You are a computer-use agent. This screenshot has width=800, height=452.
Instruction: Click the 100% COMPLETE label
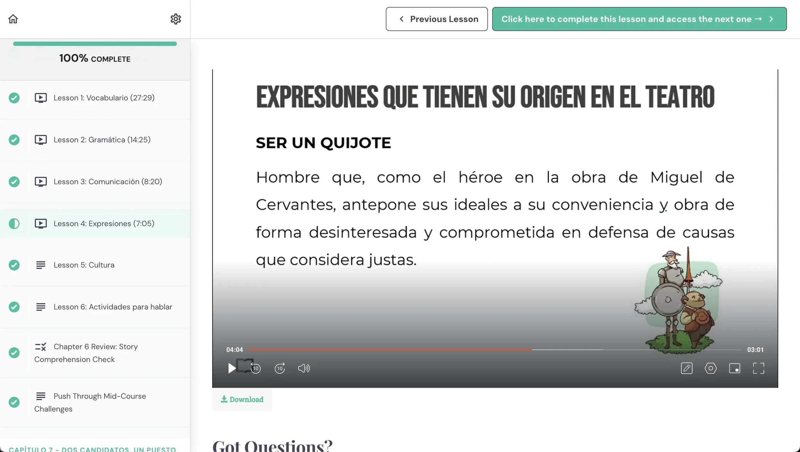[x=95, y=58]
